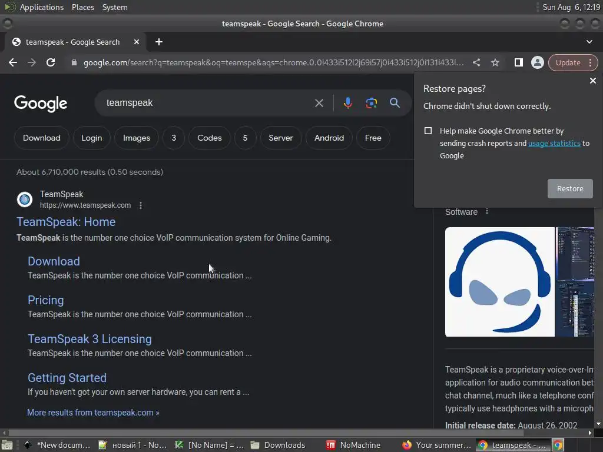View site information via lock icon
This screenshot has height=452, width=603.
pos(74,62)
